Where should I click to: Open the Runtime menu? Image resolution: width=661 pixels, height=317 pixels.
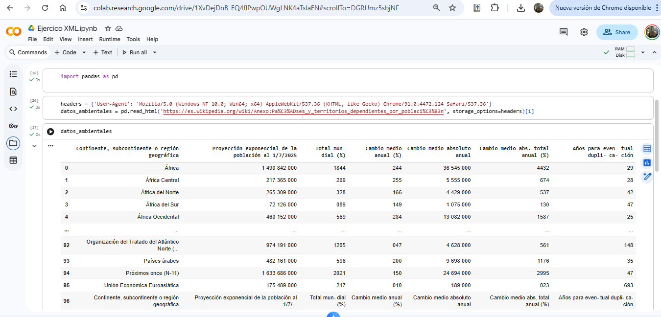109,39
